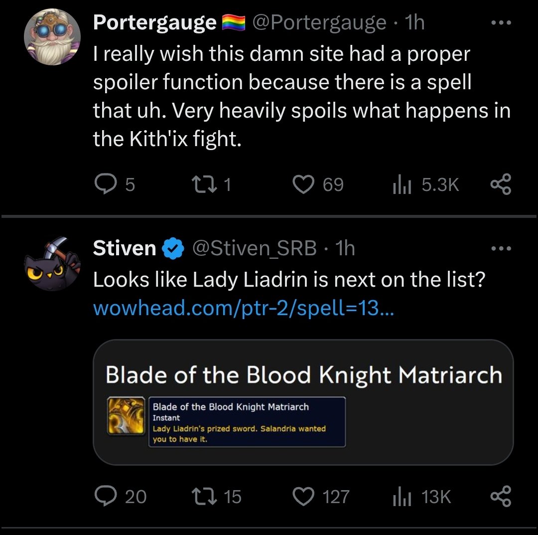Open Portergauge's profile avatar
This screenshot has height=535, width=538.
52,37
